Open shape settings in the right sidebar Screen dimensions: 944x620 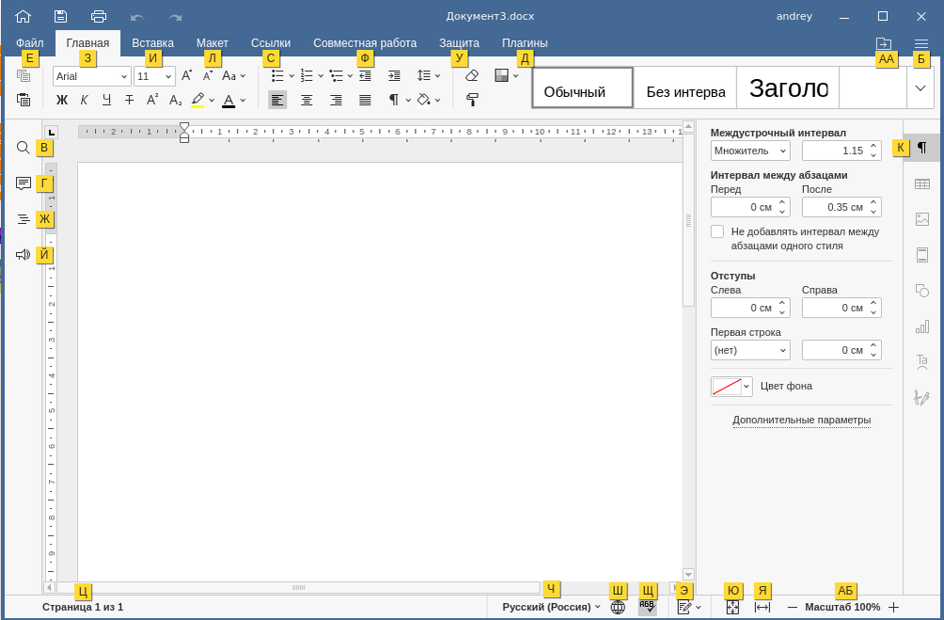coord(921,291)
